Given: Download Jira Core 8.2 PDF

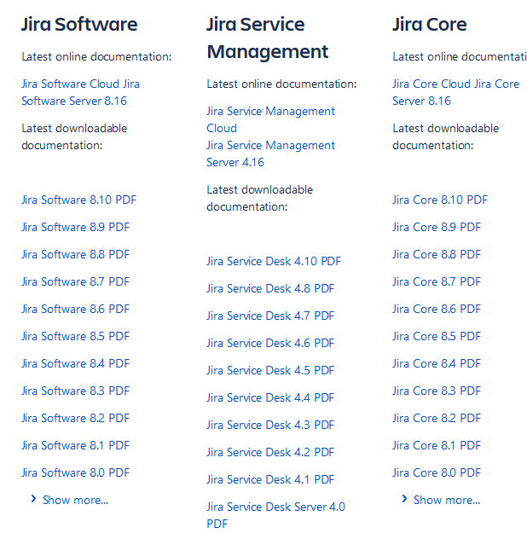Looking at the screenshot, I should click(437, 418).
